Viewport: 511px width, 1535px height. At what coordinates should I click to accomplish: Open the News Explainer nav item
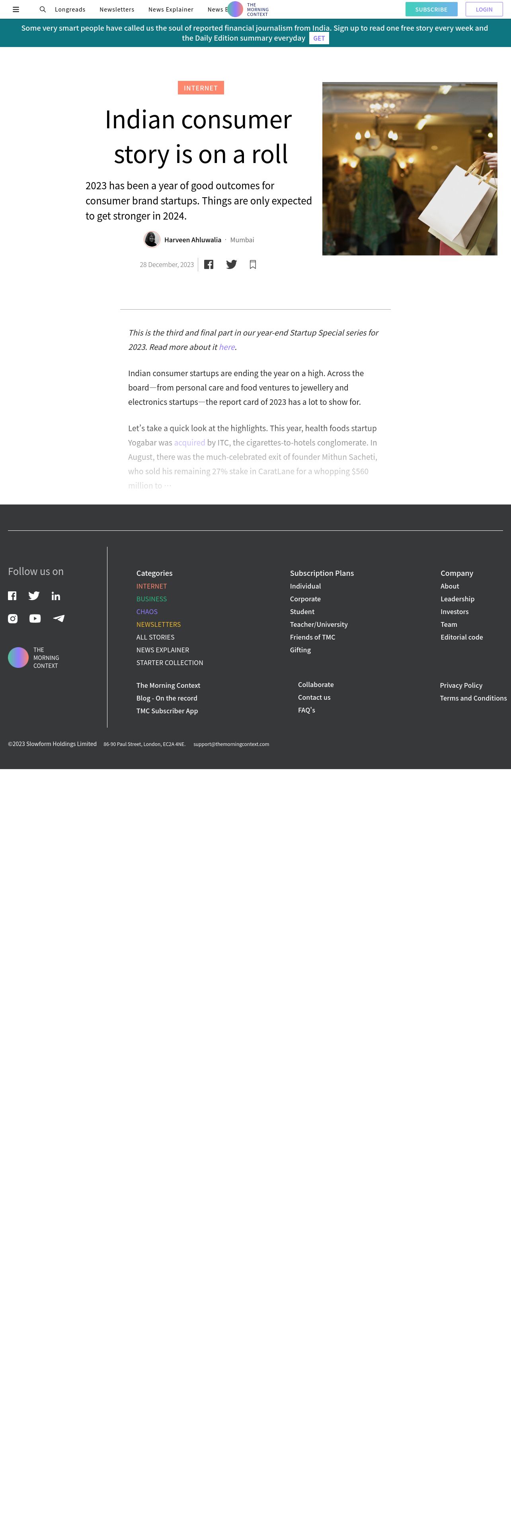pyautogui.click(x=171, y=10)
